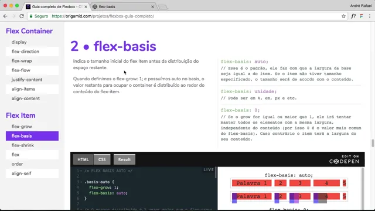Open the font finder extension icon
The width and height of the screenshot is (375, 211).
click(x=353, y=16)
